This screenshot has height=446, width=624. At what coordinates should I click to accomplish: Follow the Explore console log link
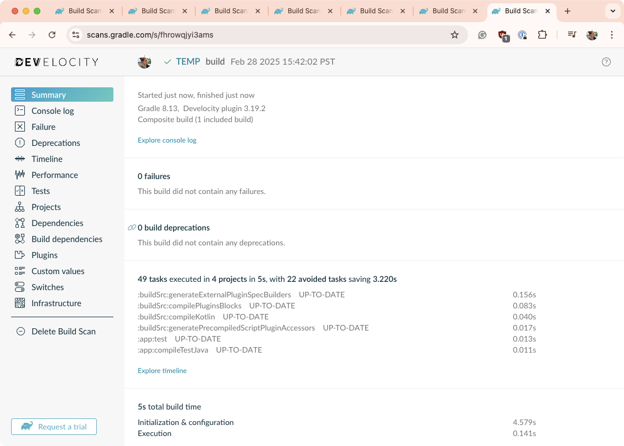tap(167, 140)
